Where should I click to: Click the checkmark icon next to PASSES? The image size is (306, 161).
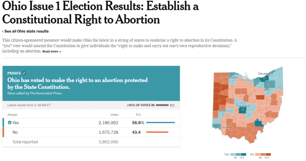[x=24, y=73]
